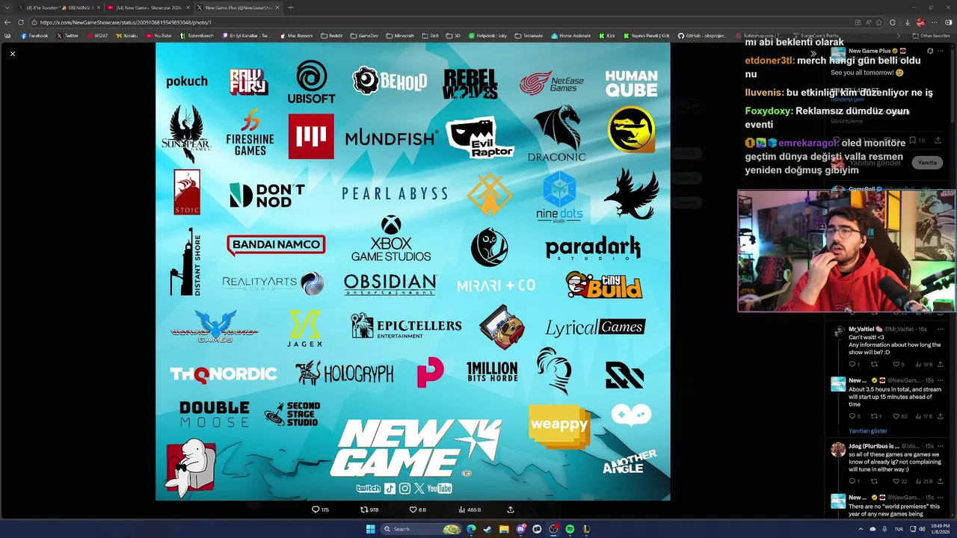Screen dimensions: 957x538
Task: Open the Mac Rumors bookmark
Action: [x=297, y=36]
